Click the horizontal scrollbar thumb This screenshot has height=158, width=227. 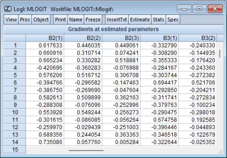click(x=86, y=150)
